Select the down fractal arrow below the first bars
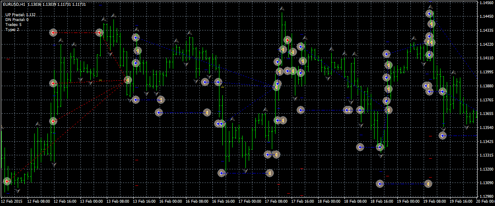This screenshot has width=495, height=206. tap(17, 190)
